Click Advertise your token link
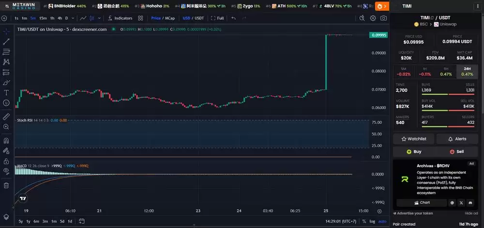The height and width of the screenshot is (228, 484). 413,213
